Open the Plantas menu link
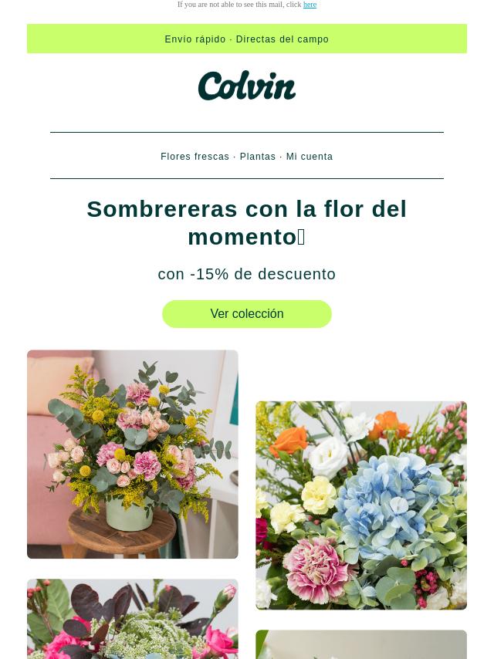 (x=257, y=157)
